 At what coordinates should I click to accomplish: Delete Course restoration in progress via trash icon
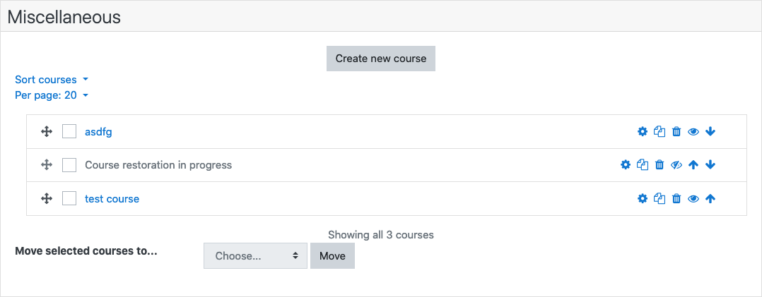click(x=660, y=165)
